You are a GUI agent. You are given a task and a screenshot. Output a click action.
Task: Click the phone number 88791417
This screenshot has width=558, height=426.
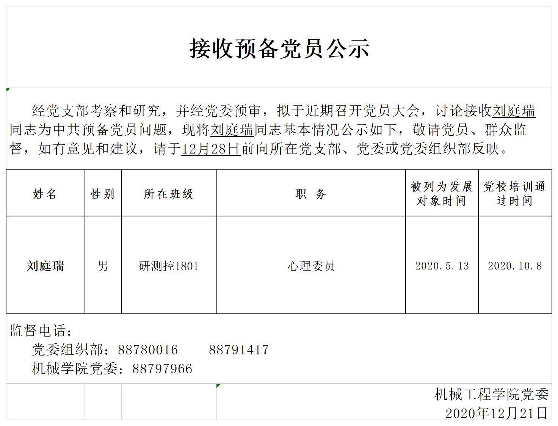(x=238, y=350)
